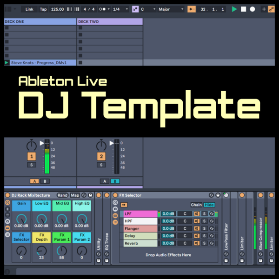This screenshot has width=279, height=279.
Task: Click the FX Depth macro knob
Action: pyautogui.click(x=41, y=251)
